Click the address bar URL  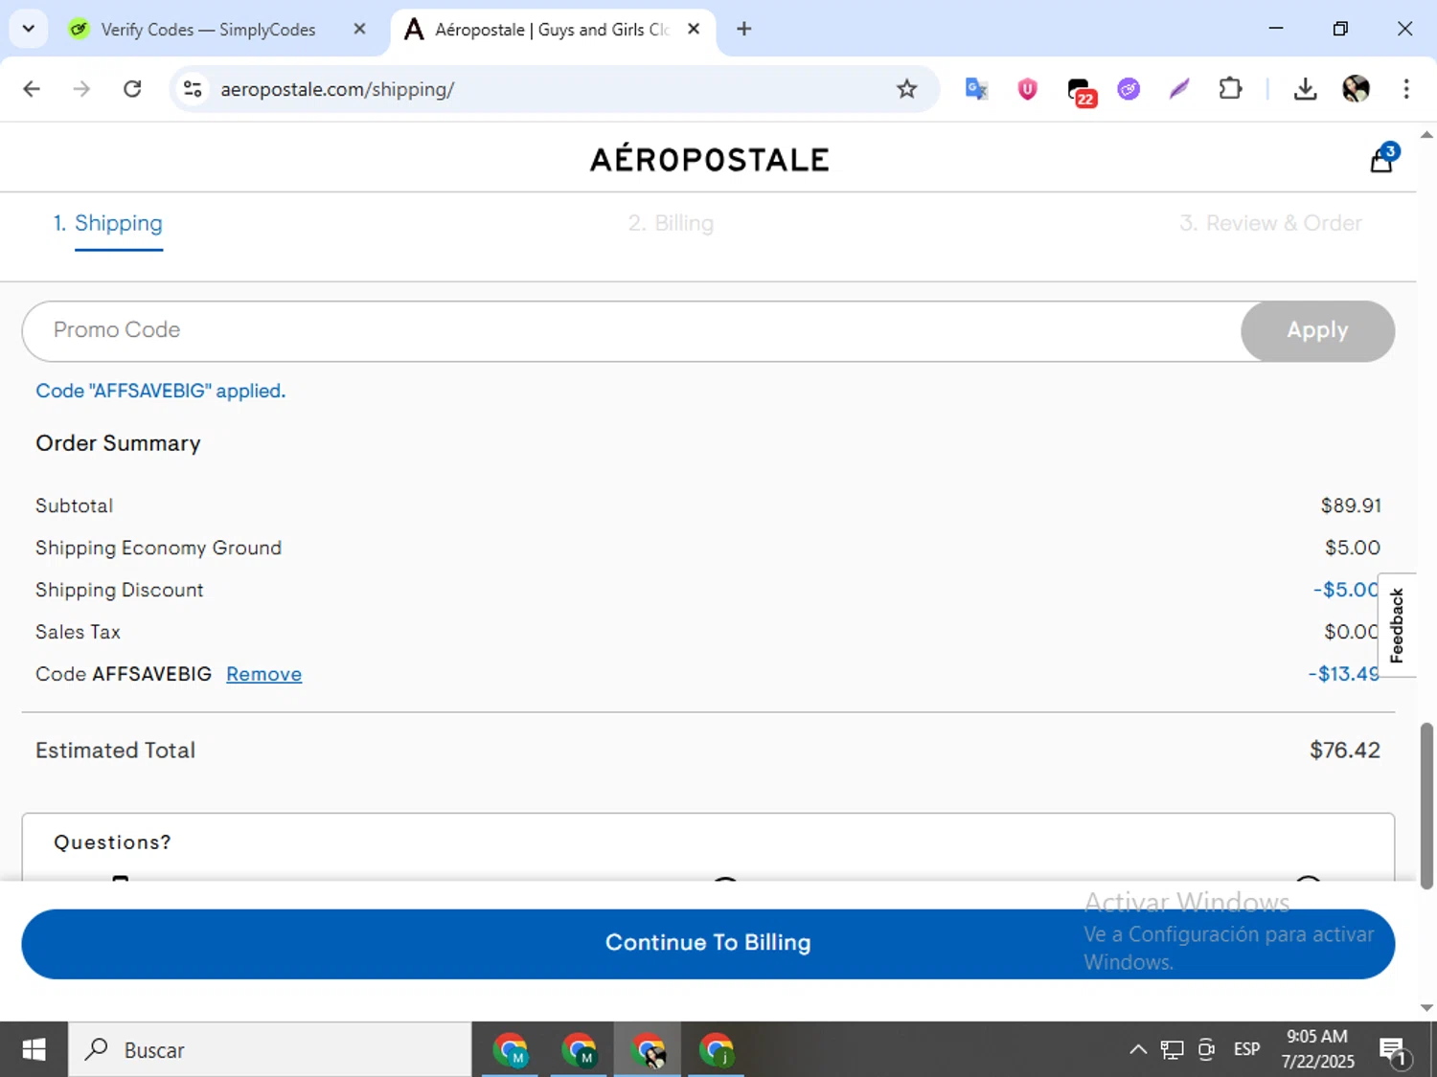tap(337, 89)
